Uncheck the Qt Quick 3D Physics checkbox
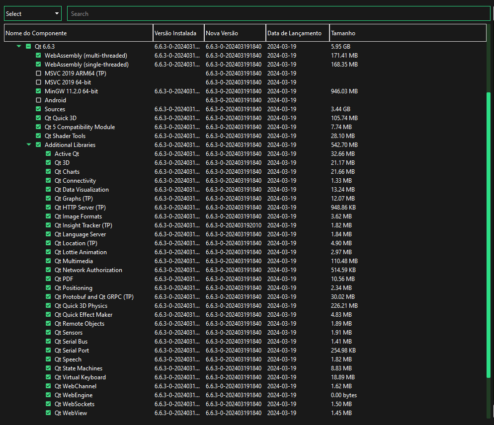Image resolution: width=494 pixels, height=425 pixels. tap(48, 306)
